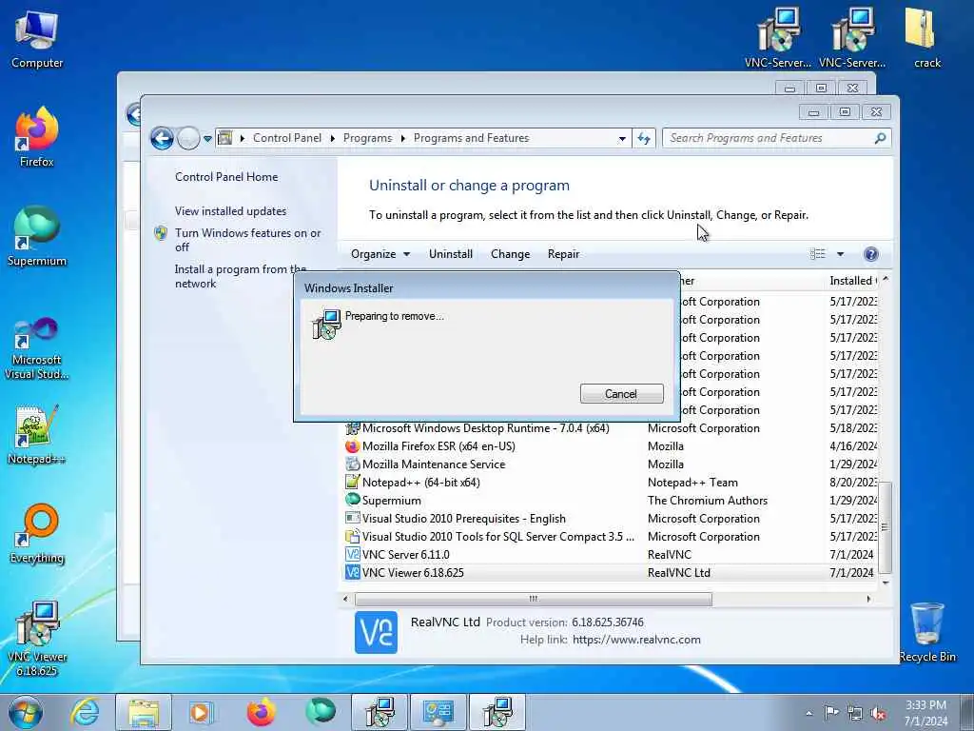The image size is (974, 731).
Task: Click the vertical scrollbar thumb in program list
Action: (886, 527)
